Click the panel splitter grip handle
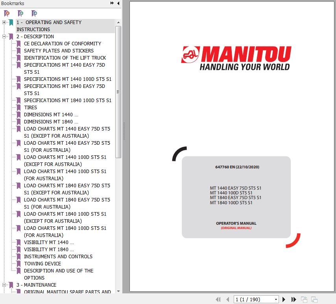This screenshot has height=304, width=336. click(124, 131)
